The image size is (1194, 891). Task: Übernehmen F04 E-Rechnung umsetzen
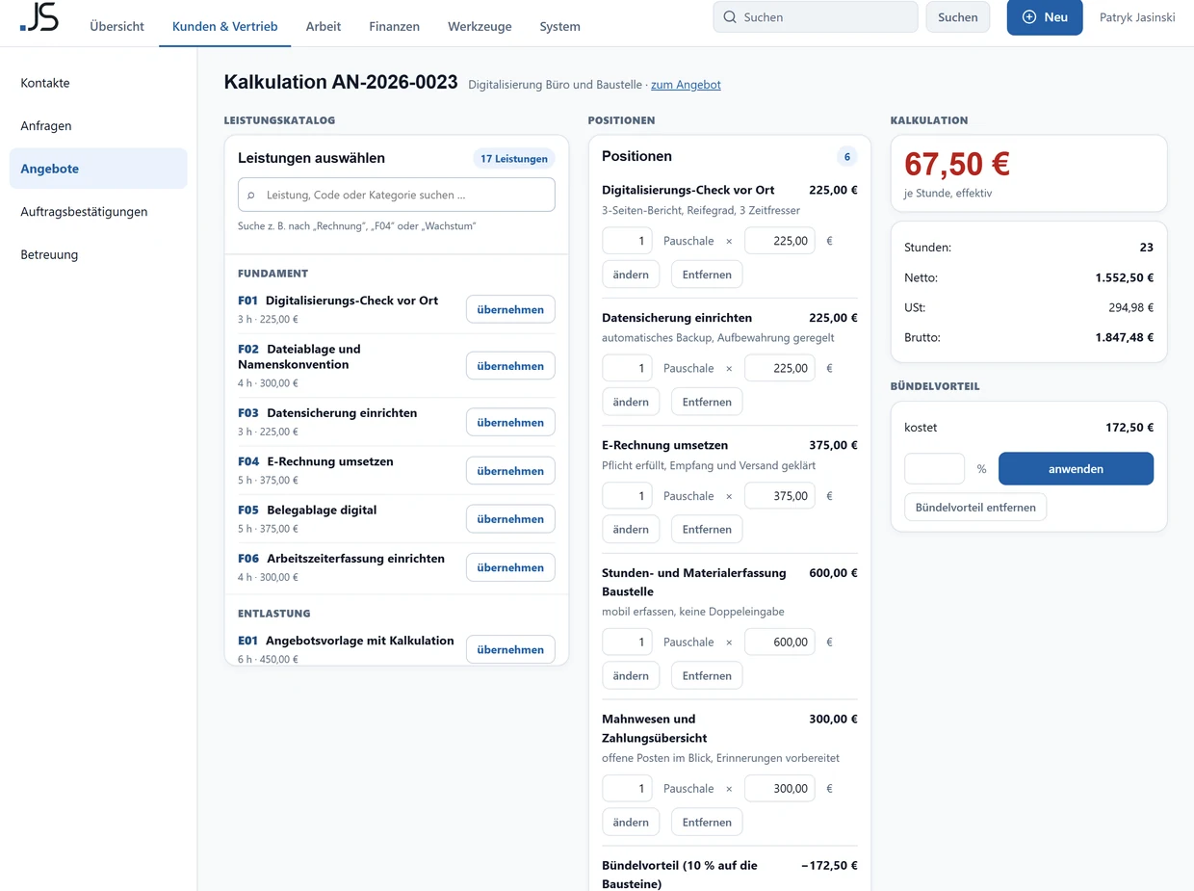(x=510, y=471)
